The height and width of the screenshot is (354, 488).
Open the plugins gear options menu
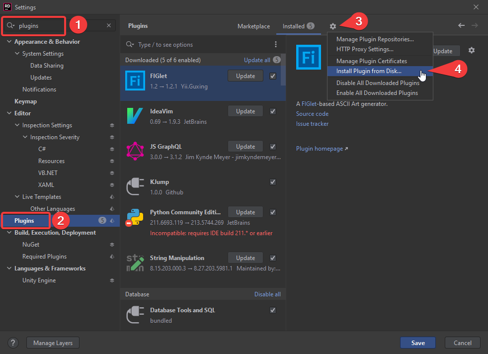[332, 25]
